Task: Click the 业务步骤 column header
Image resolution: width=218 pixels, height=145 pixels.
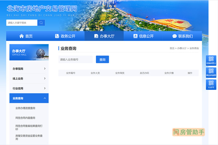Action: (x=169, y=73)
